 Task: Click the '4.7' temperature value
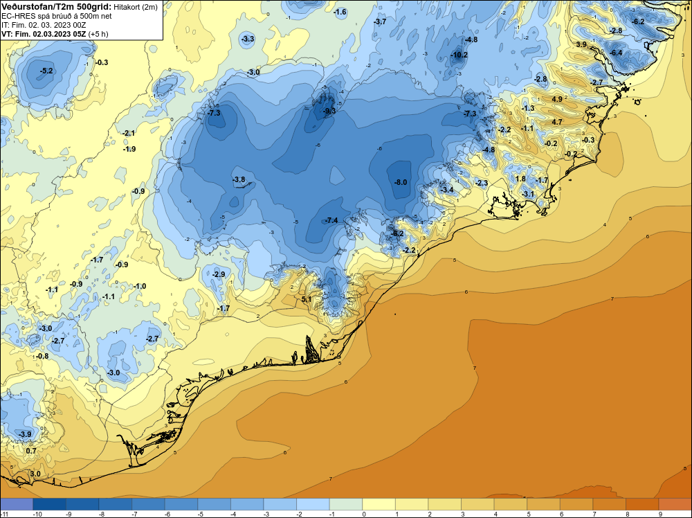click(x=557, y=122)
